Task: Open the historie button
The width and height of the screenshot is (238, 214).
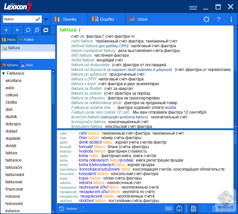Action: click(x=72, y=209)
